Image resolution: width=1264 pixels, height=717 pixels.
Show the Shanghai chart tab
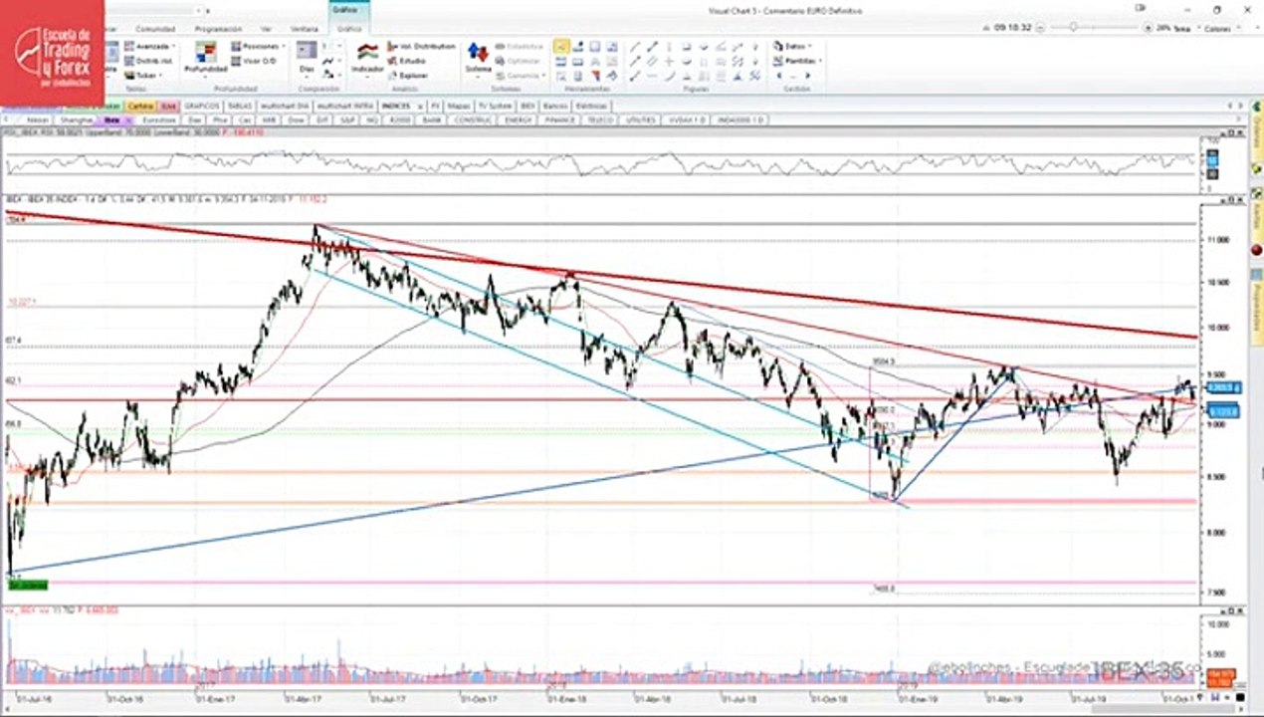(x=77, y=119)
